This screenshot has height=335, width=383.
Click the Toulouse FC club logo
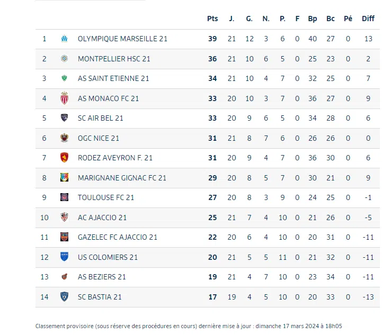point(64,197)
